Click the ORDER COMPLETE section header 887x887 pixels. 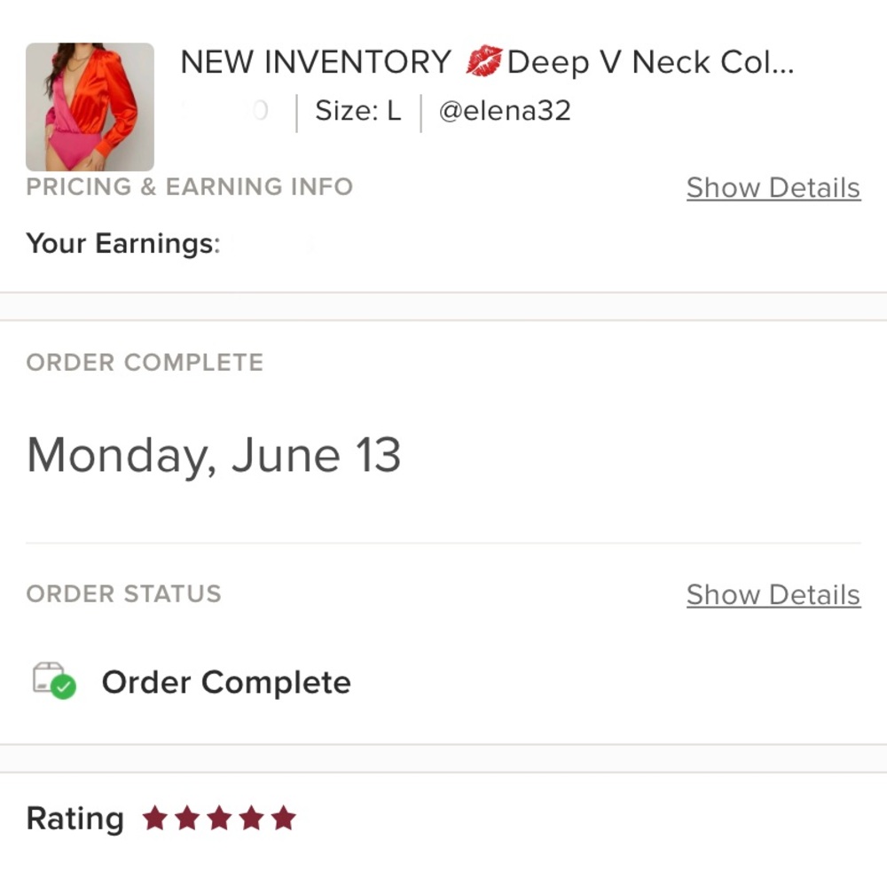click(145, 363)
